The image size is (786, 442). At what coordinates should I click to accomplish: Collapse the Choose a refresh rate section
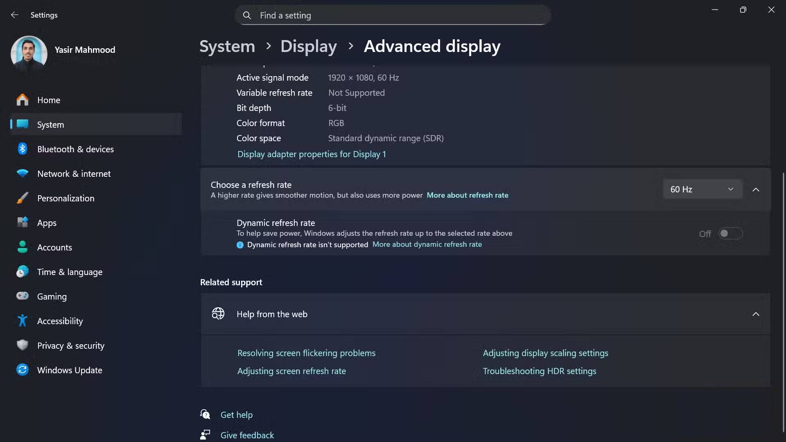[756, 189]
